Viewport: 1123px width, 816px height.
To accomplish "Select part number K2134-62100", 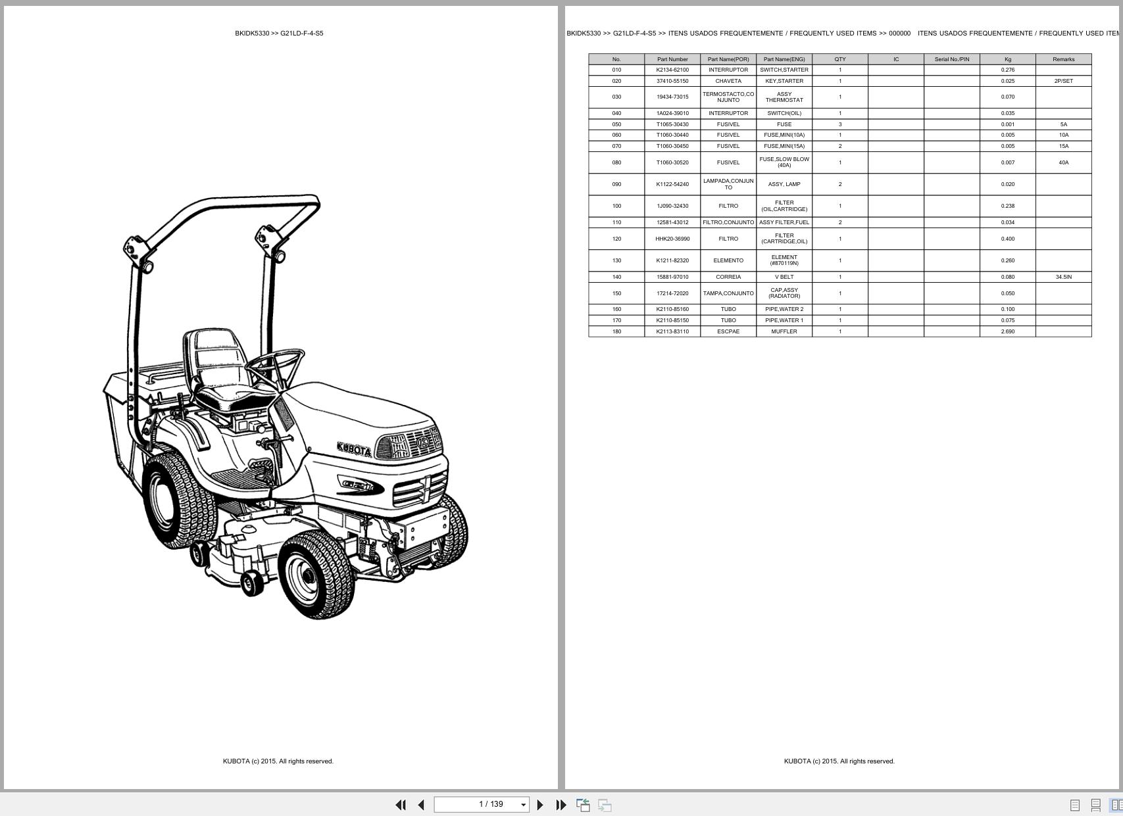I will click(x=672, y=70).
